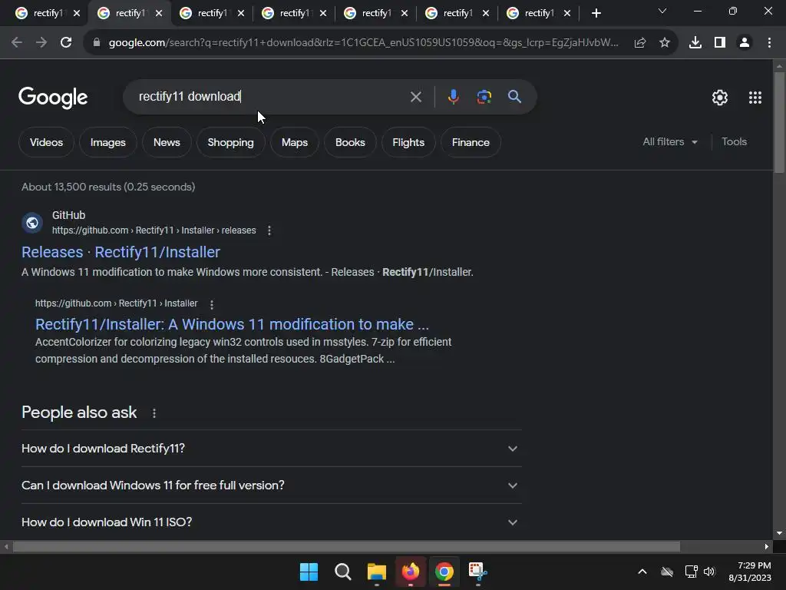The height and width of the screenshot is (590, 786).
Task: Show hidden system tray icons
Action: 642,572
